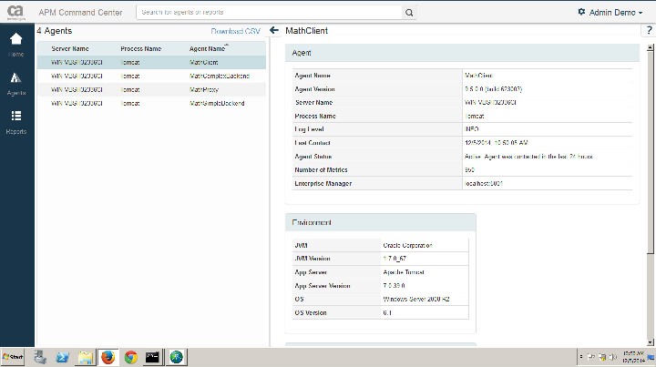Screen dimensions: 656x367
Task: Open the help question mark icon
Action: click(649, 31)
